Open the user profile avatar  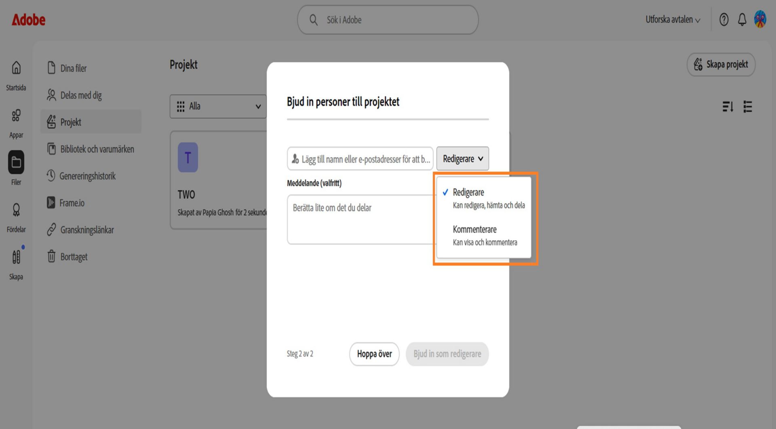point(760,19)
